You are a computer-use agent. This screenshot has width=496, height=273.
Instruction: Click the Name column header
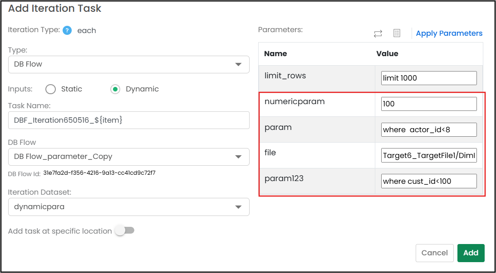275,54
